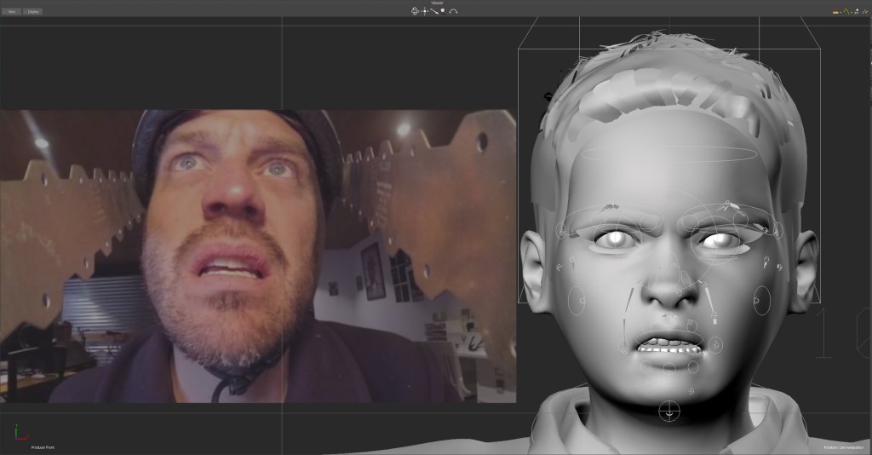Select the model's teeth in the mouth

pos(669,345)
